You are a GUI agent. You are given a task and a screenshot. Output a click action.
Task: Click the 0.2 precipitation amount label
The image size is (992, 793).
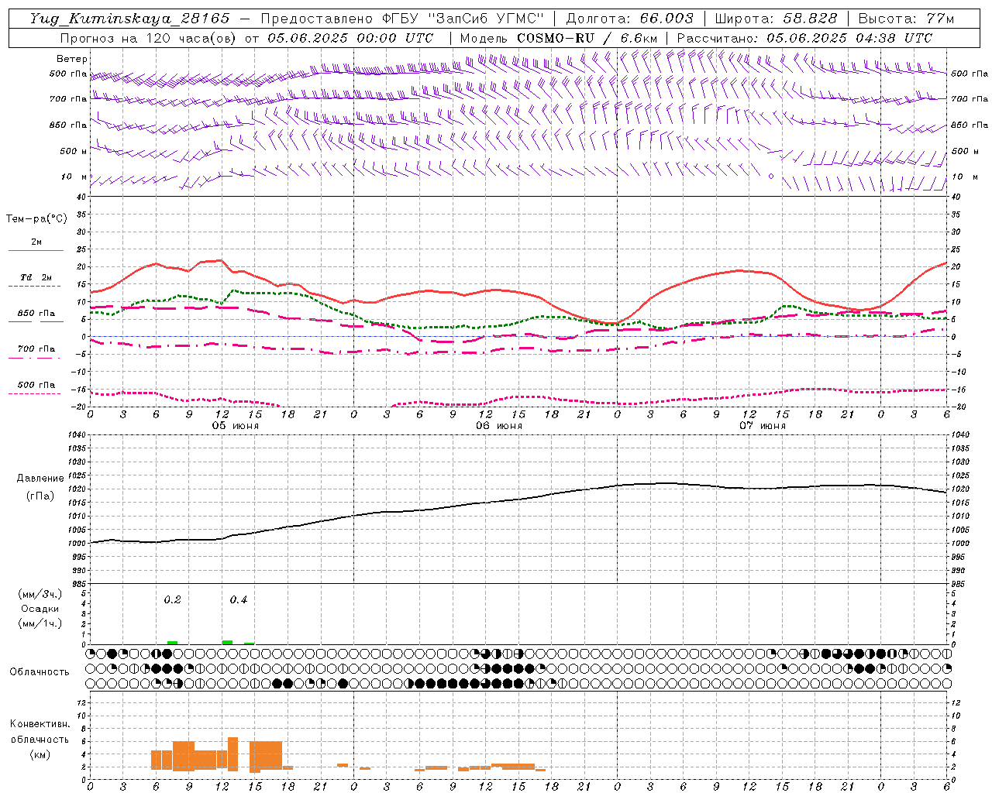[x=172, y=600]
